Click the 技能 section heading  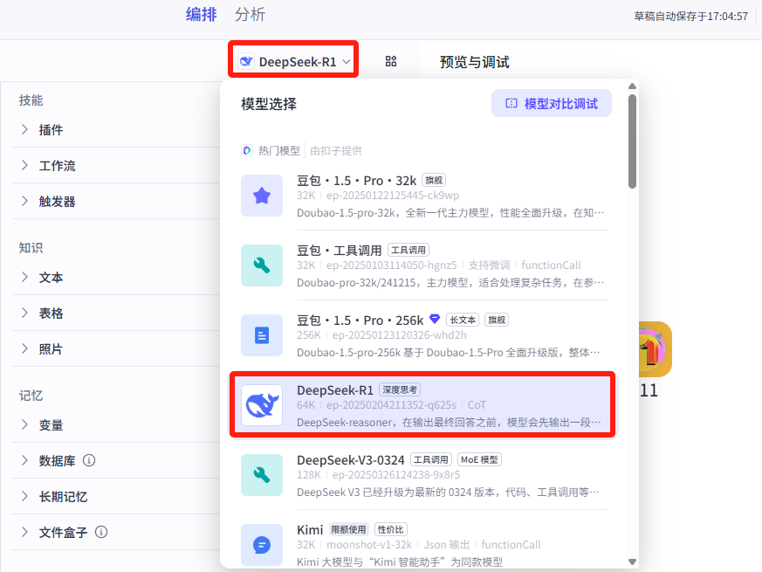(x=31, y=100)
